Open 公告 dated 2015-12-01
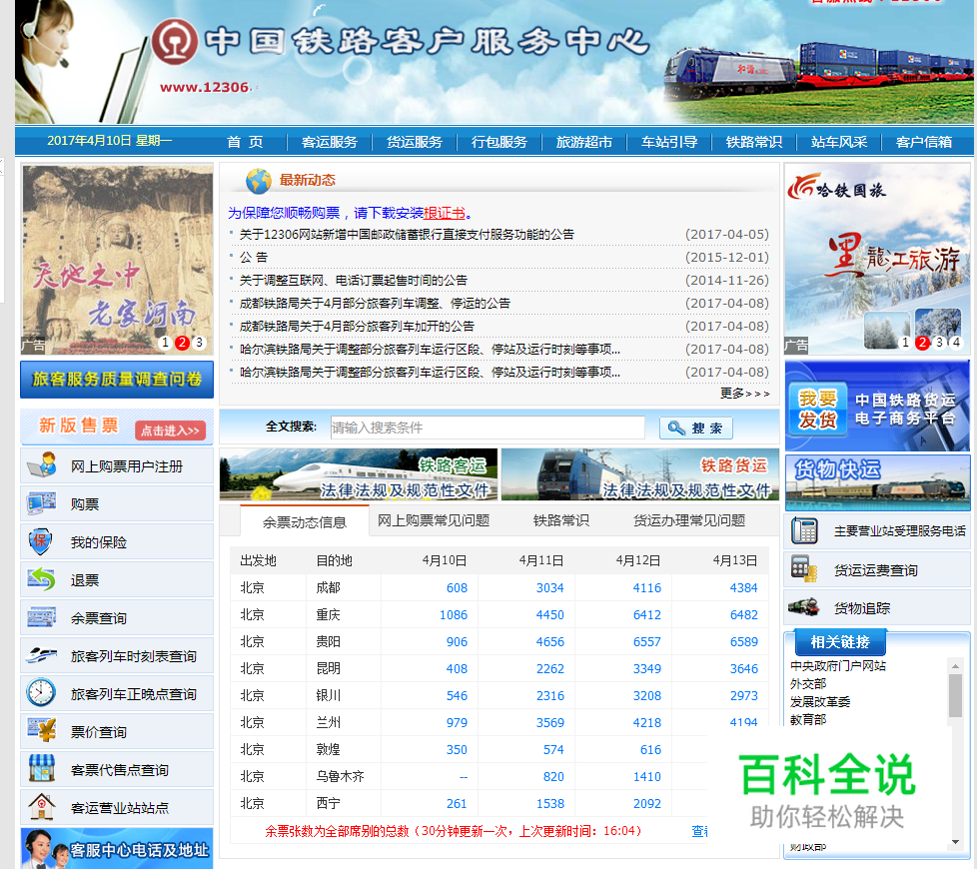 pos(254,258)
